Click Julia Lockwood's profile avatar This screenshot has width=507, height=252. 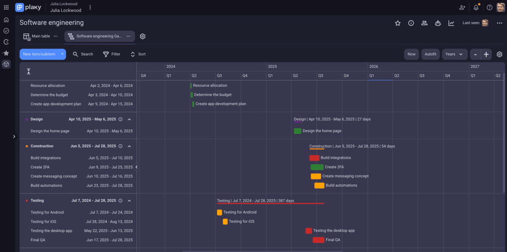tap(500, 7)
